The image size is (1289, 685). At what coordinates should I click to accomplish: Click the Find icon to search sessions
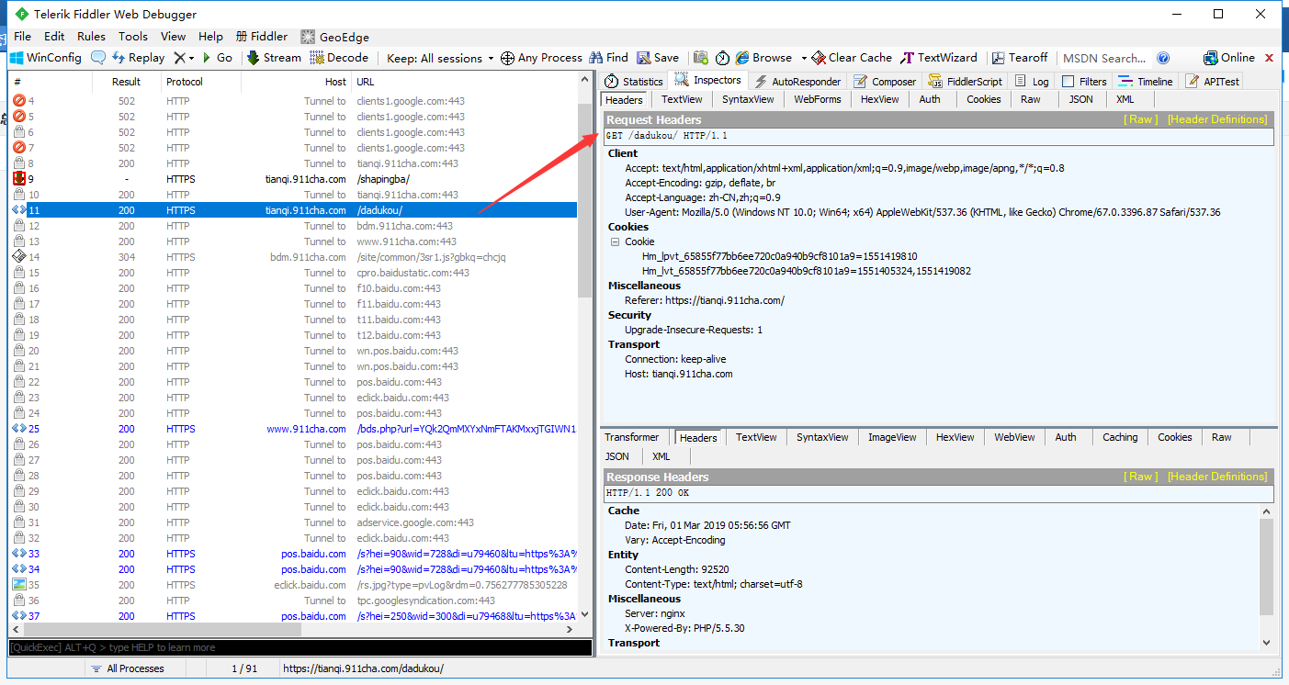click(608, 57)
